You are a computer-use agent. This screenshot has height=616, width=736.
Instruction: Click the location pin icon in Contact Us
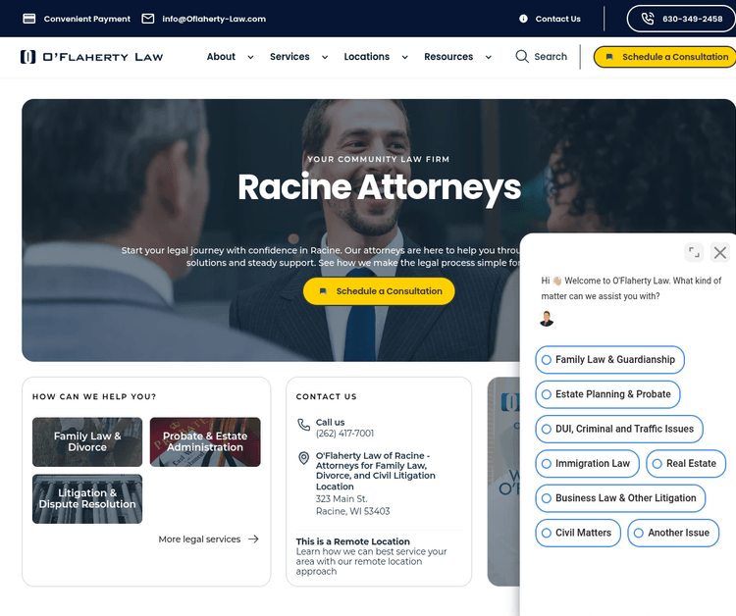[x=303, y=458]
